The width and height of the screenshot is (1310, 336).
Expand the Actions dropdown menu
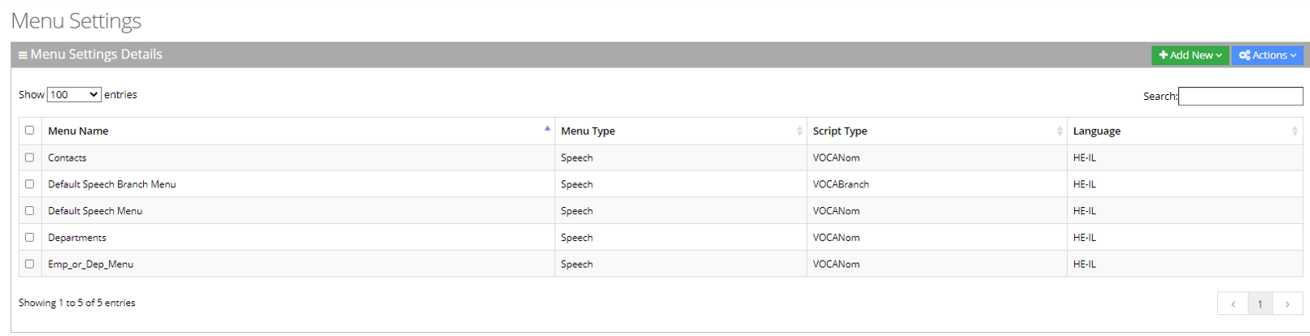(x=1267, y=55)
